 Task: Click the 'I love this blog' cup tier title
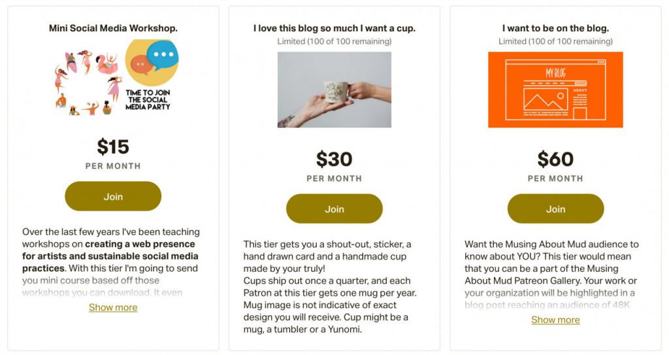(x=334, y=28)
